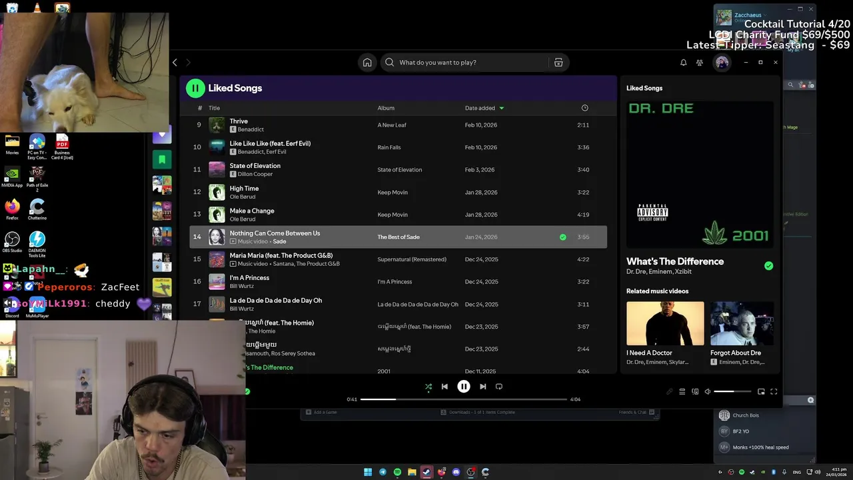Open Discord from the taskbar
This screenshot has width=853, height=480.
(x=456, y=472)
